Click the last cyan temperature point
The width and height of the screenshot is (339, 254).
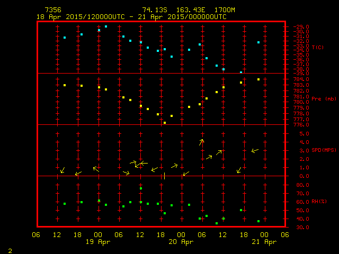point(258,42)
